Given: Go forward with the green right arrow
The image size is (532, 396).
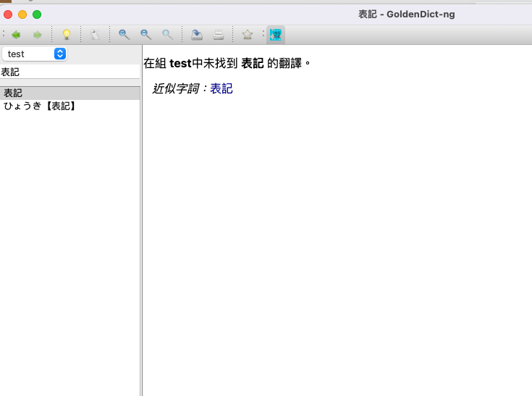Looking at the screenshot, I should [38, 35].
